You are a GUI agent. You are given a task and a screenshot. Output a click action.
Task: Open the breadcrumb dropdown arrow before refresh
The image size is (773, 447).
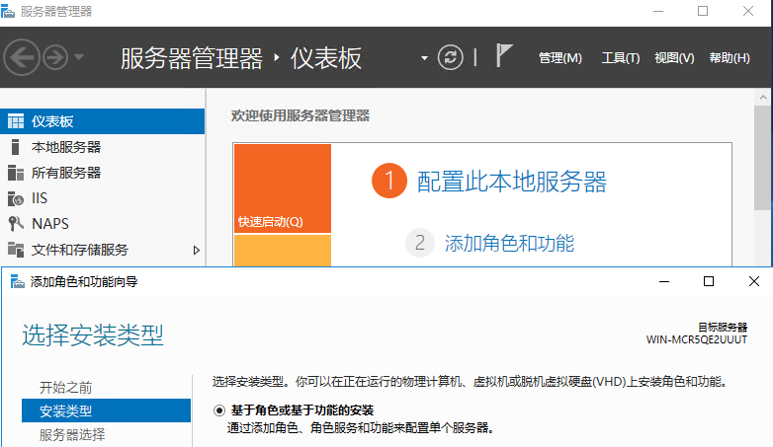tap(424, 58)
